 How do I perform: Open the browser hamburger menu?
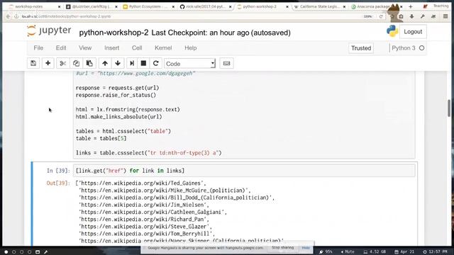[445, 16]
